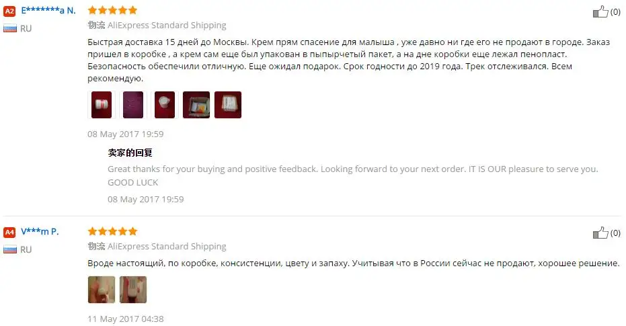Click A2 buyer level badge
The width and height of the screenshot is (626, 326).
coord(9,11)
